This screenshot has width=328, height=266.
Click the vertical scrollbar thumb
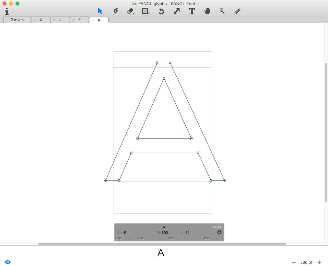click(x=326, y=133)
